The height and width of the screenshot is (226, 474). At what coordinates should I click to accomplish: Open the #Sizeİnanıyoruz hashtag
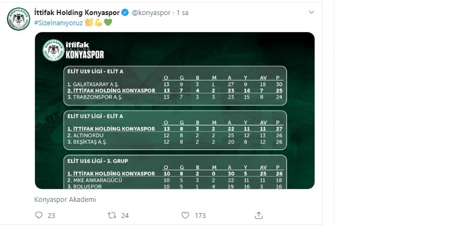[58, 23]
